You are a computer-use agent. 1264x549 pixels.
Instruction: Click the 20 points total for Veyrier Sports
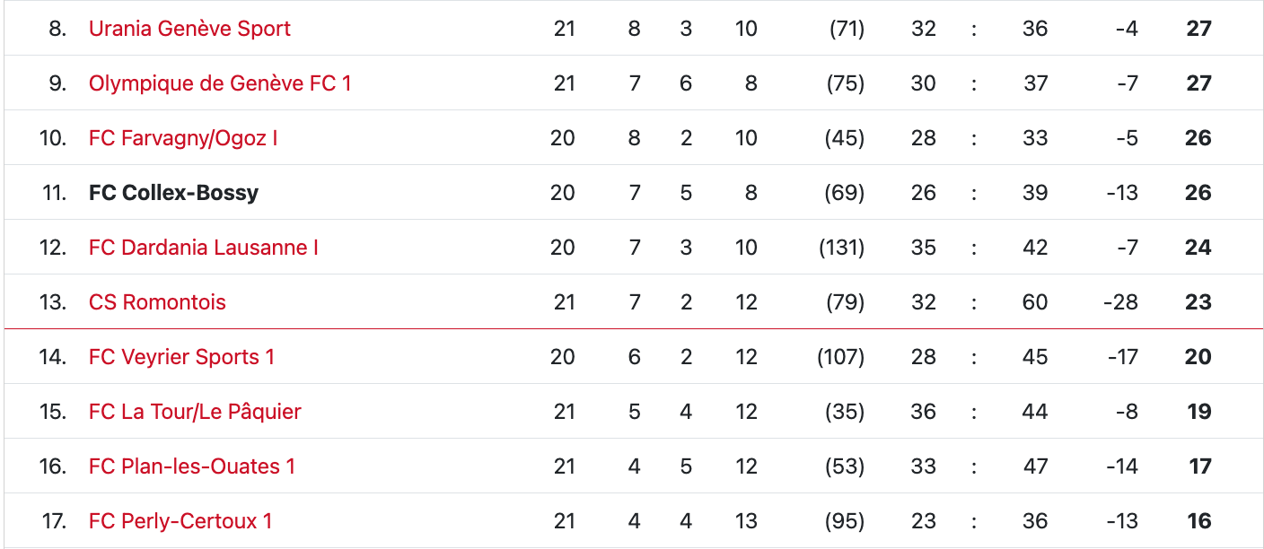[x=1198, y=357]
